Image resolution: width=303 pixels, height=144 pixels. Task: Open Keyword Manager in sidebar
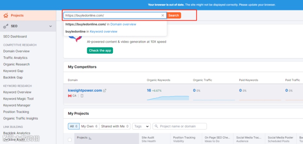tap(17, 105)
